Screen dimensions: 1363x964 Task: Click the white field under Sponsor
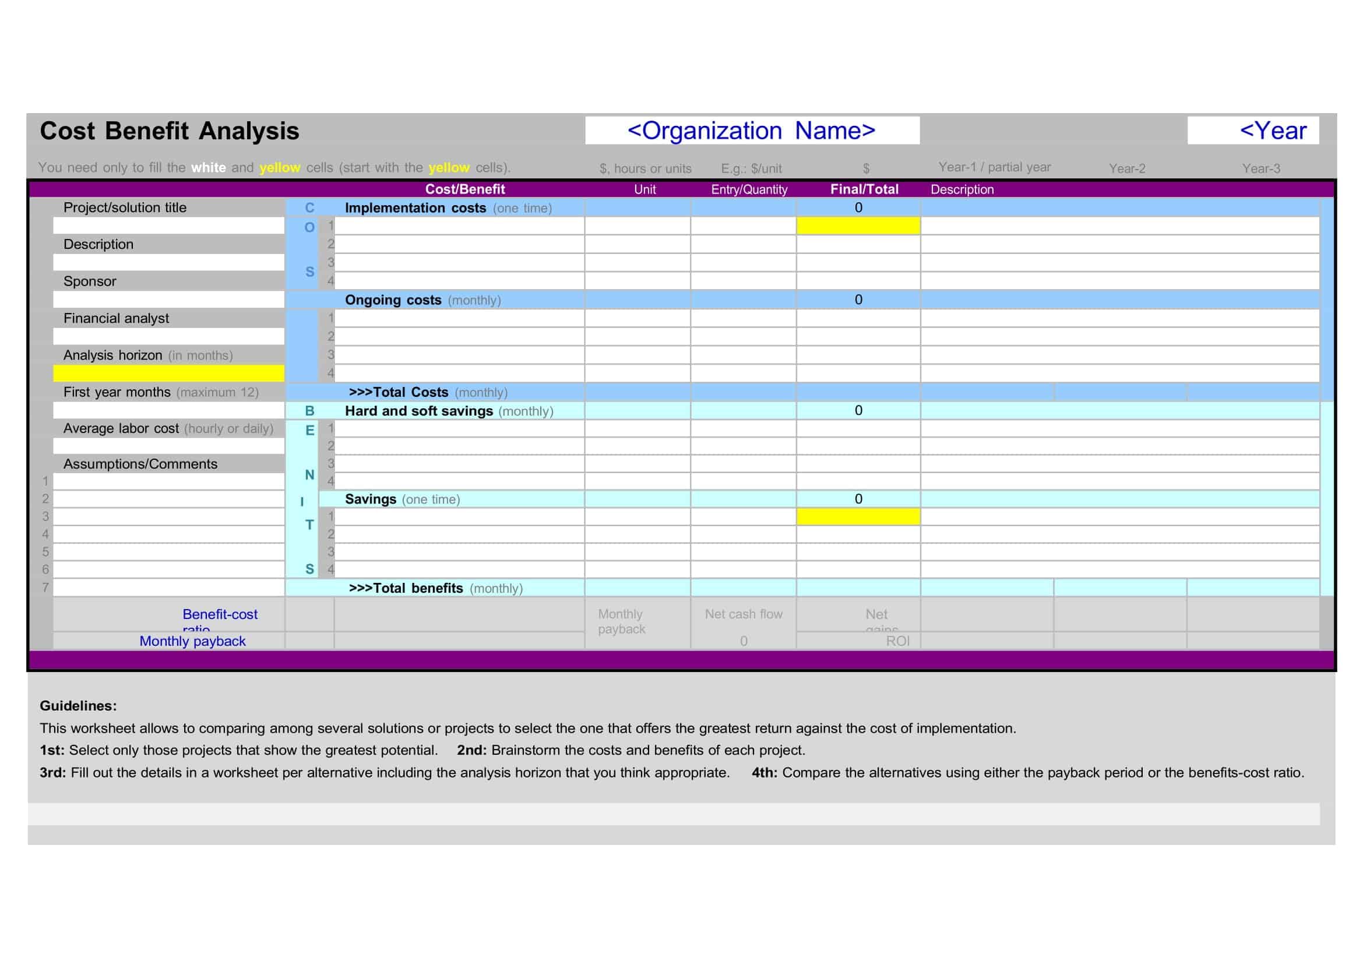point(168,299)
